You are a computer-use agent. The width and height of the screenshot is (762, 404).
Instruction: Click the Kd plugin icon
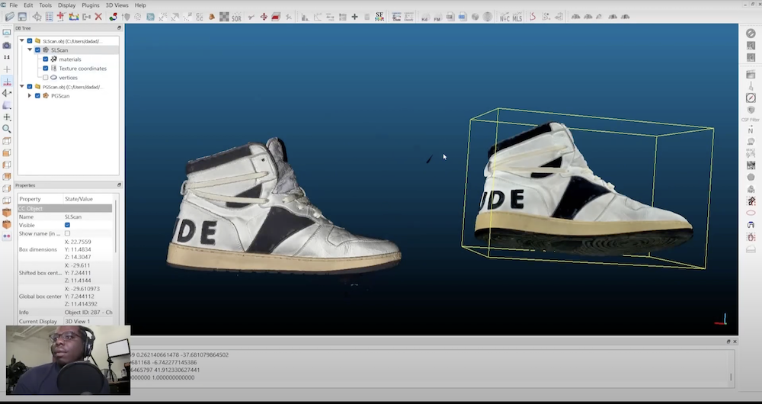pos(424,17)
